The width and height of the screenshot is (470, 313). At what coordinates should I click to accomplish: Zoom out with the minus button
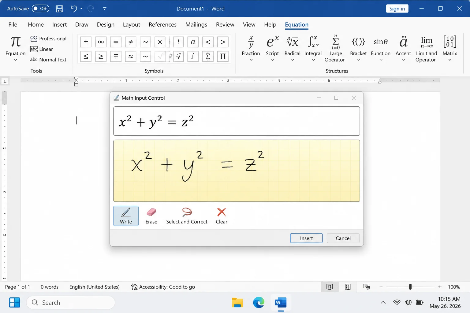pos(381,287)
